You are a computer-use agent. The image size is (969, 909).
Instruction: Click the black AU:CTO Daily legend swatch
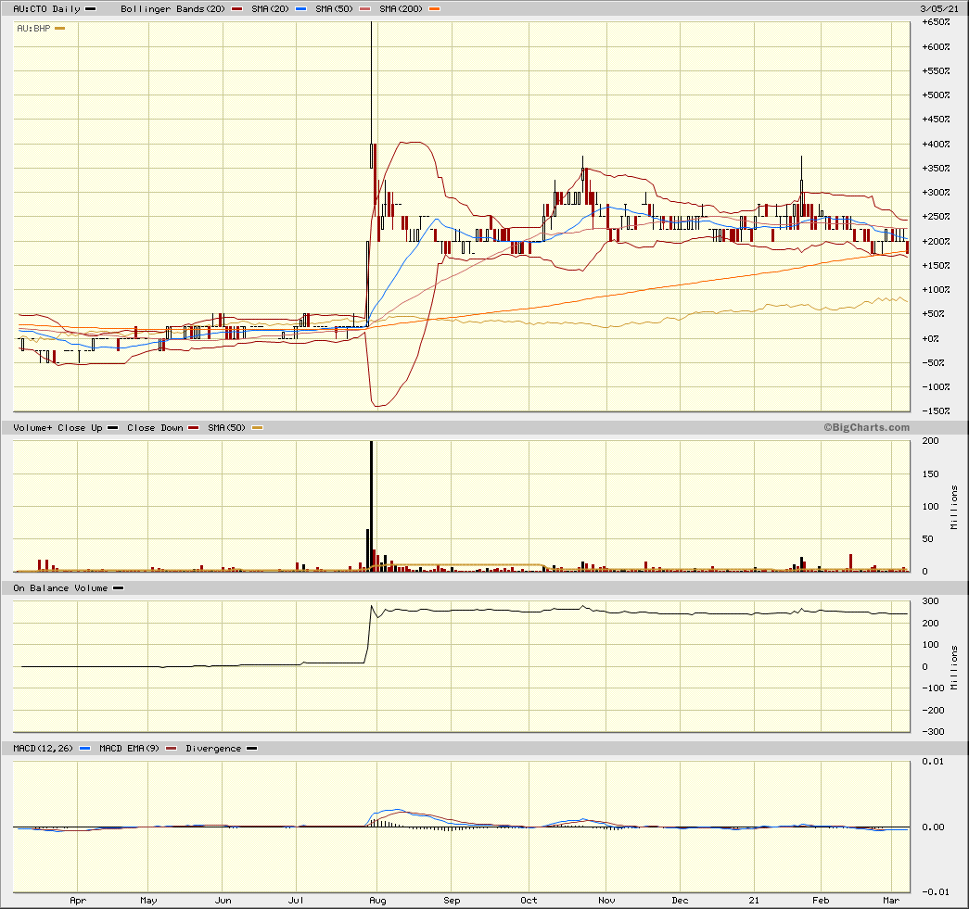90,9
